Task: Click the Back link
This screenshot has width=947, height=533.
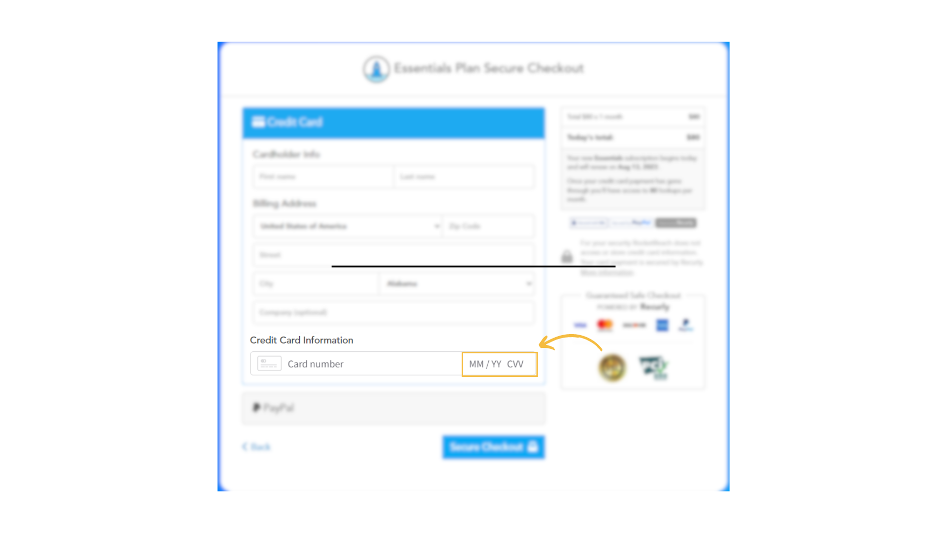Action: pyautogui.click(x=257, y=447)
